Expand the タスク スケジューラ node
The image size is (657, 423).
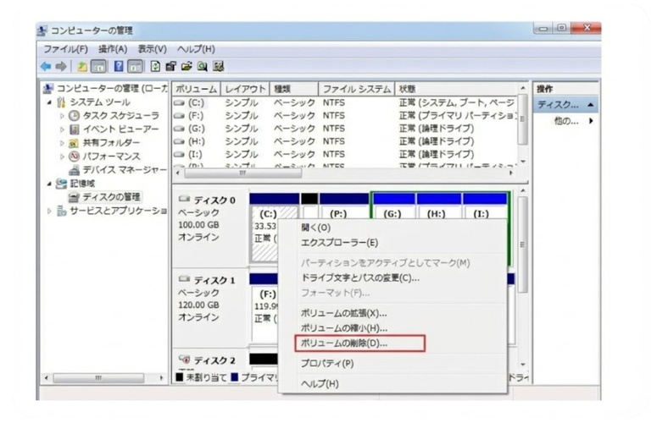coord(62,116)
